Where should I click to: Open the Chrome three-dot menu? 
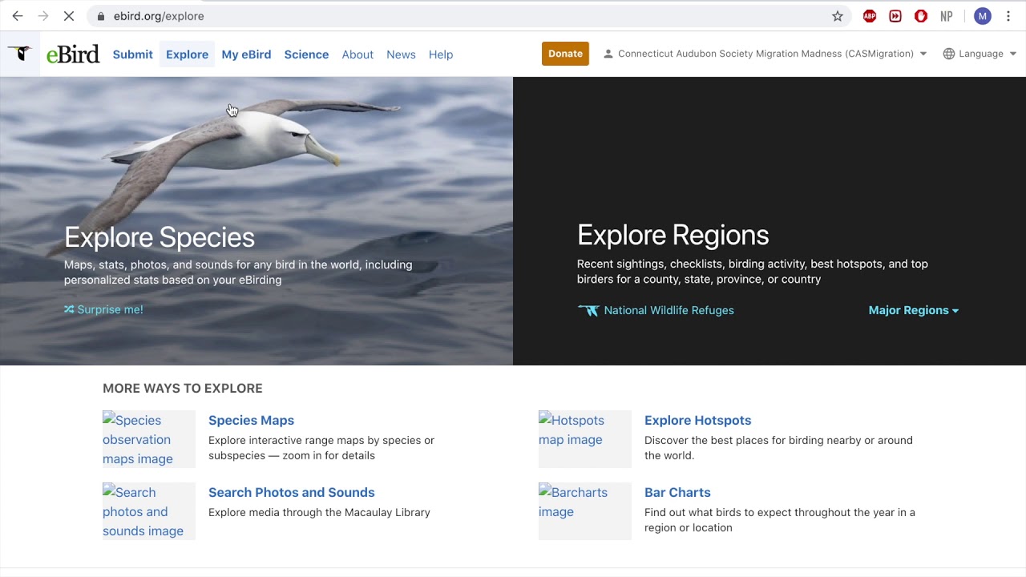click(1008, 16)
